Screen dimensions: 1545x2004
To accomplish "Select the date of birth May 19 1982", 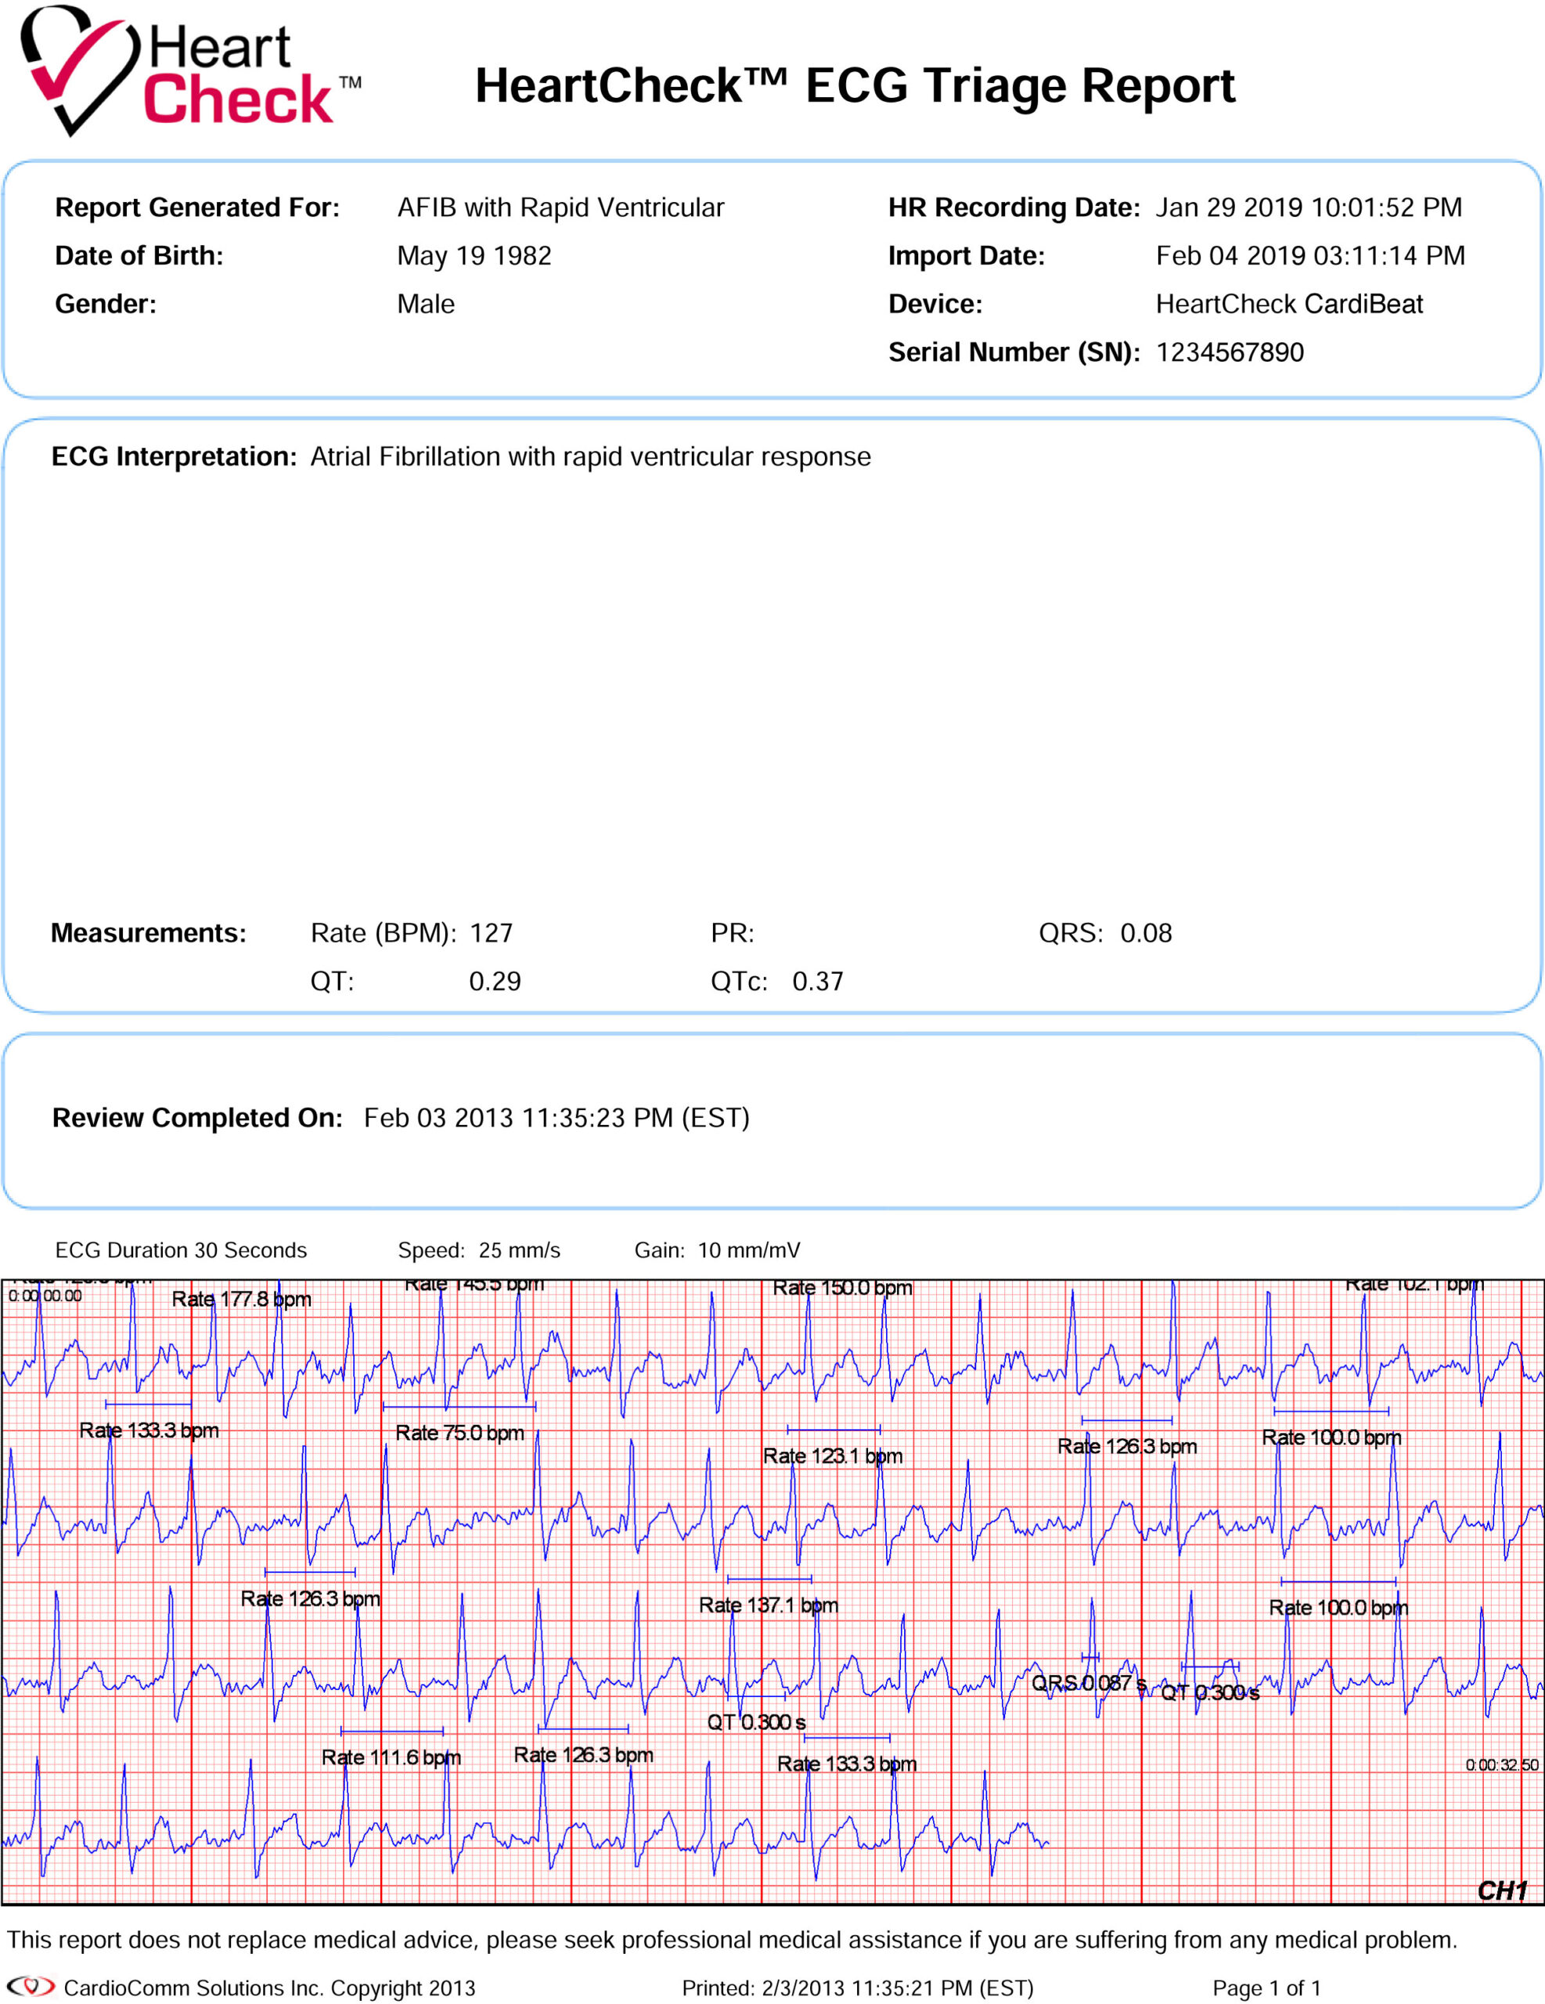I will coord(474,256).
